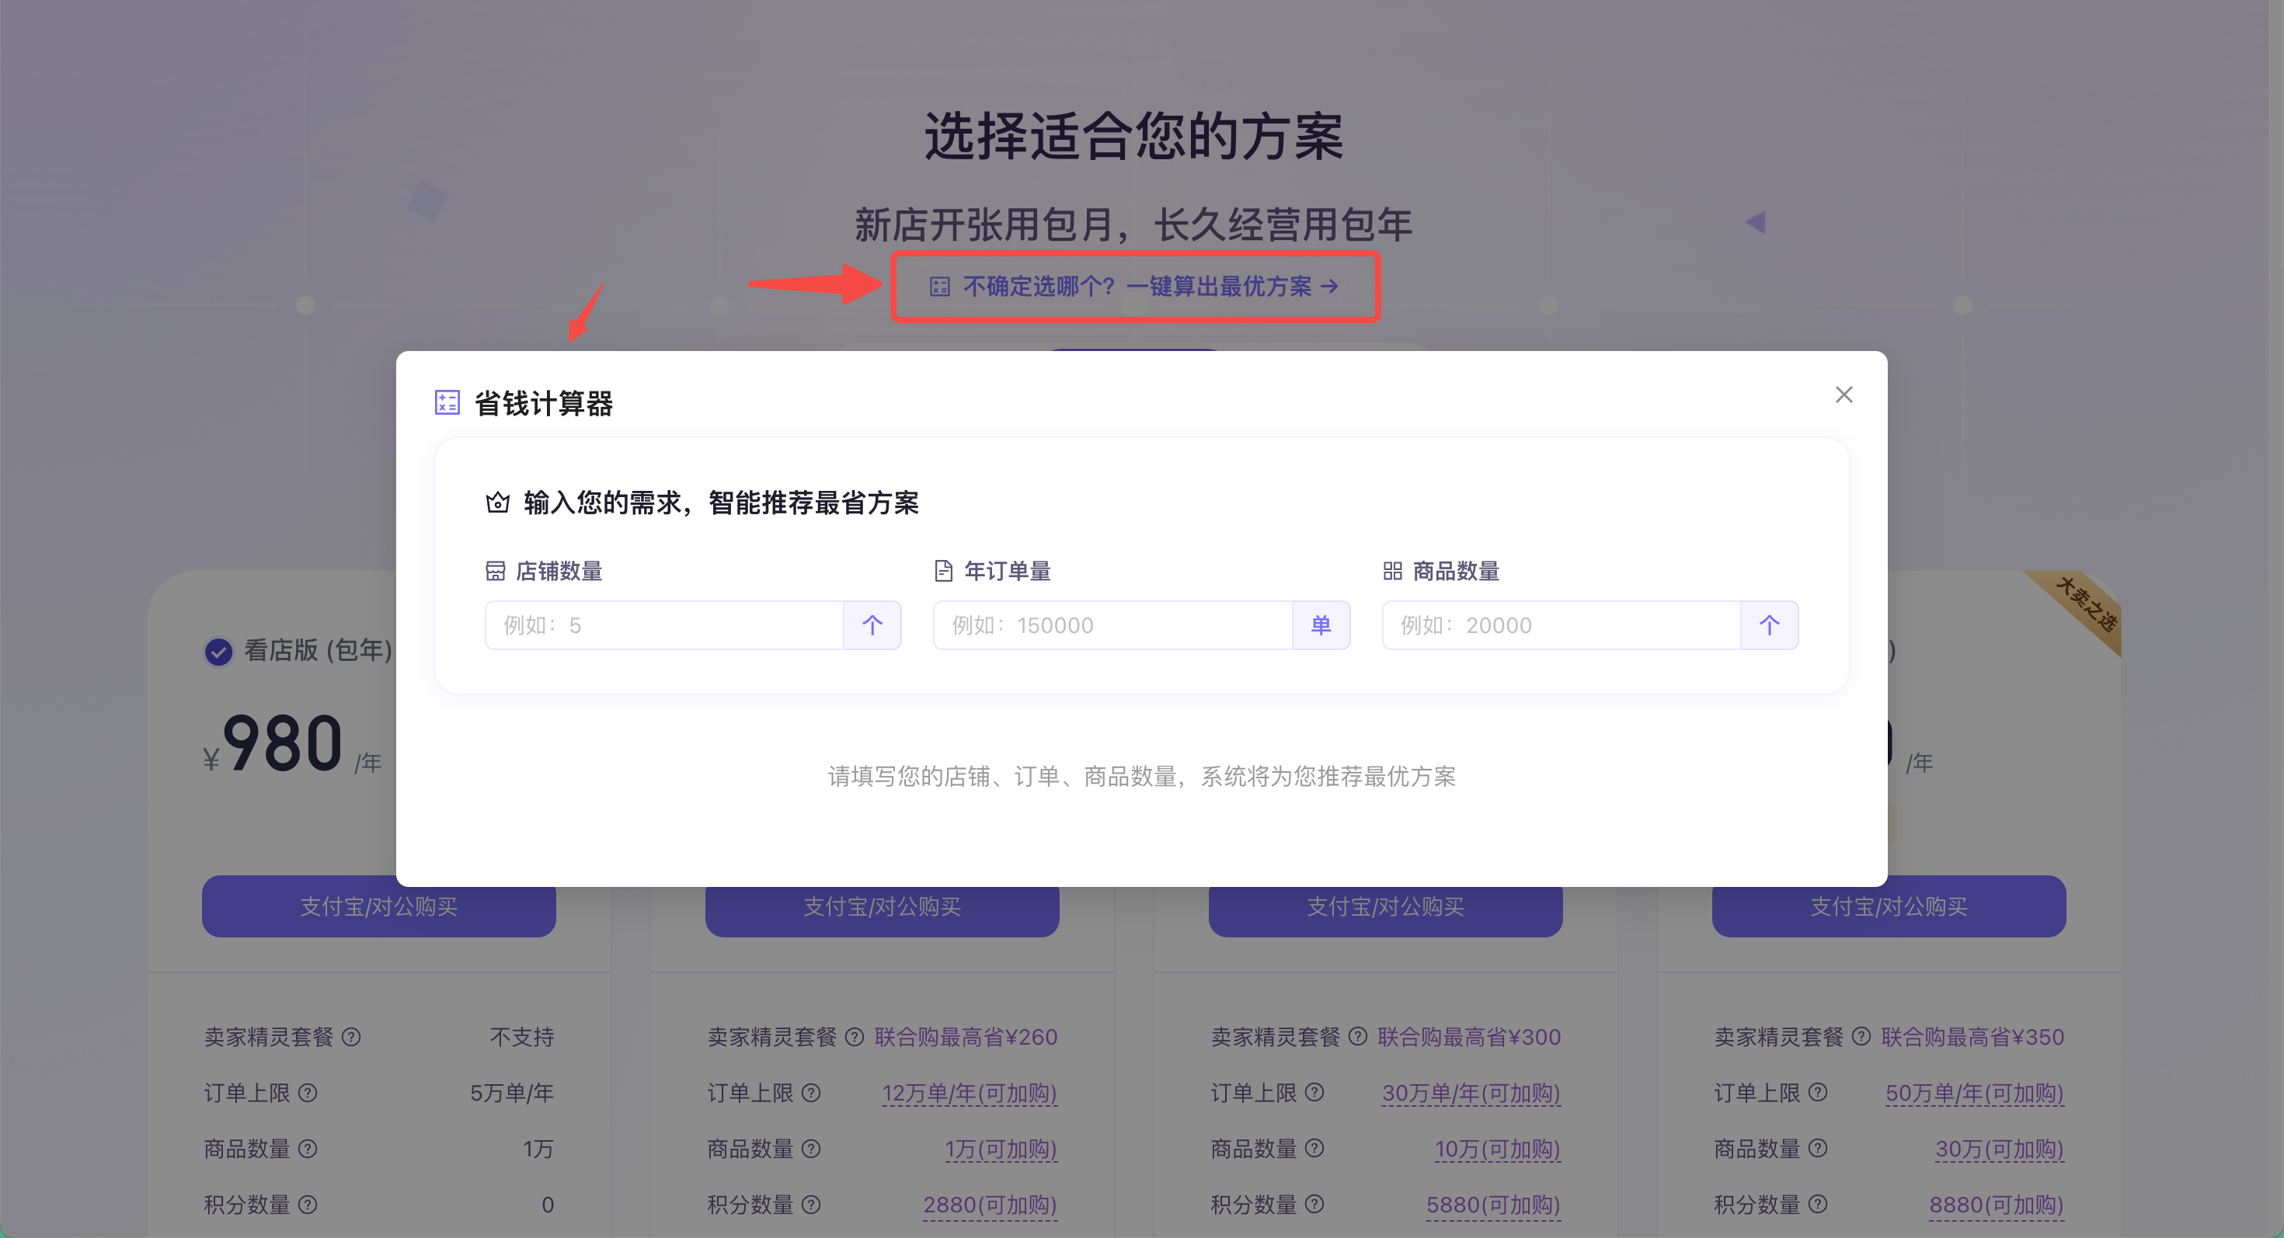
Task: Click the 单 unit suffix of 年订单量
Action: click(1321, 624)
